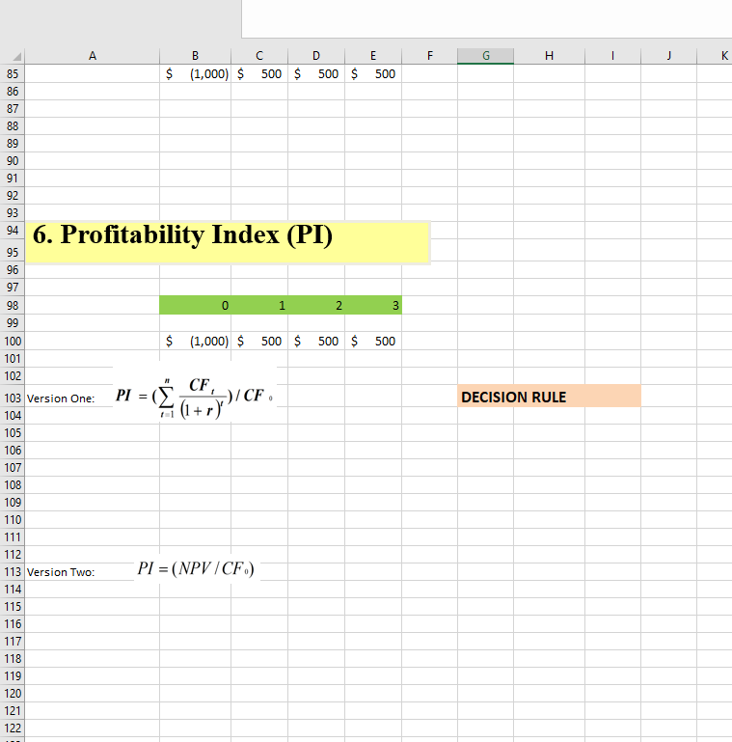The height and width of the screenshot is (742, 732).
Task: Select column J header
Action: (x=668, y=56)
